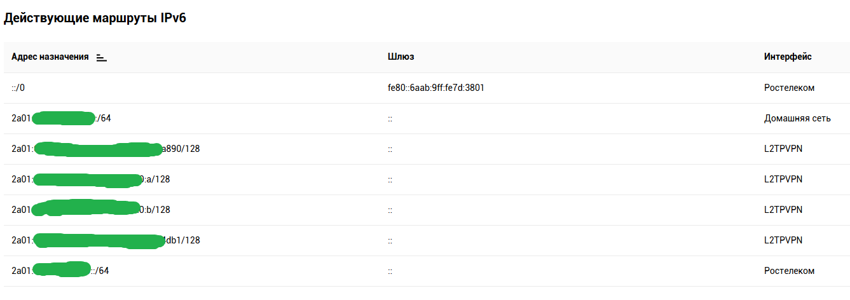850x300 pixels.
Task: Click the sort icon beside Адрес назначения
Action: pos(101,57)
